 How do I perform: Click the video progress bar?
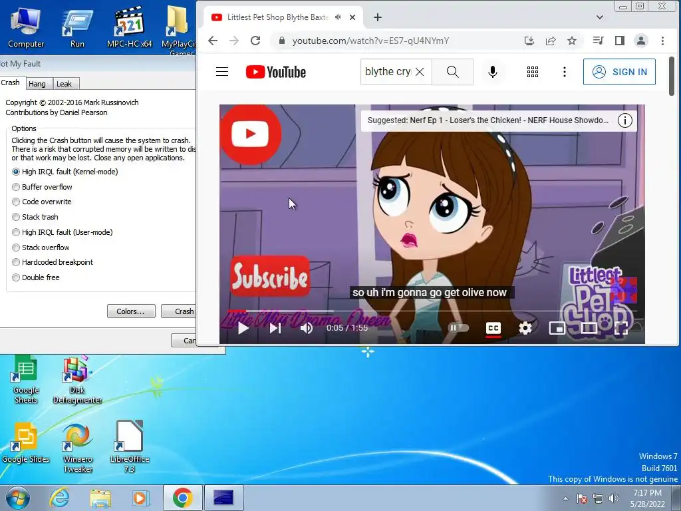(432, 311)
